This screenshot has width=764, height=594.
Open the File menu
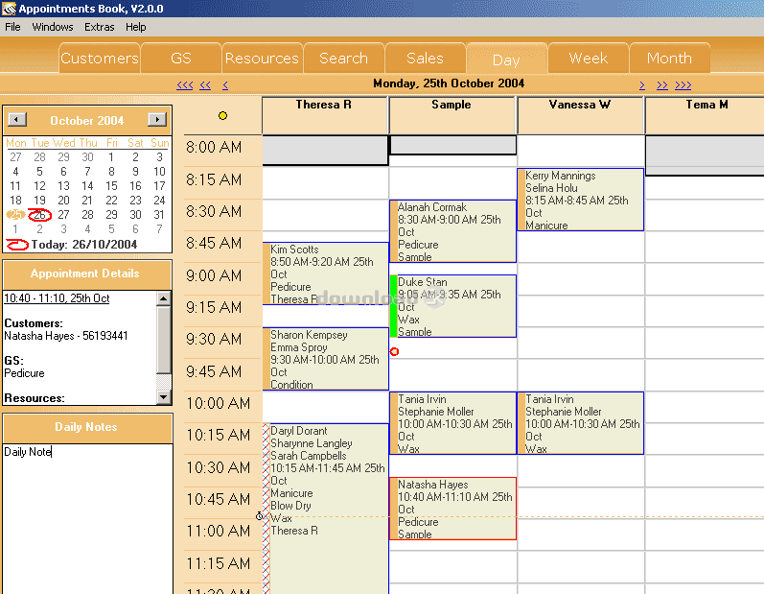(x=12, y=27)
